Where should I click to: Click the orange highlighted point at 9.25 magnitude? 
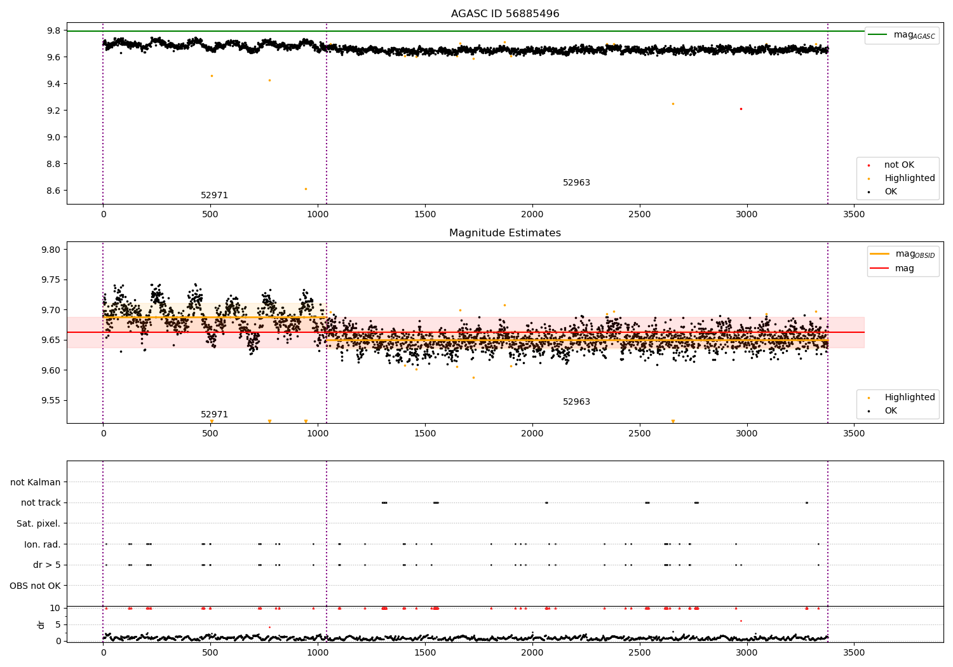click(673, 104)
